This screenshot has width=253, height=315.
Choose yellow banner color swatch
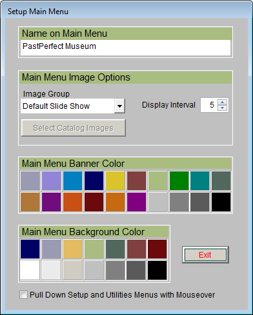click(115, 181)
